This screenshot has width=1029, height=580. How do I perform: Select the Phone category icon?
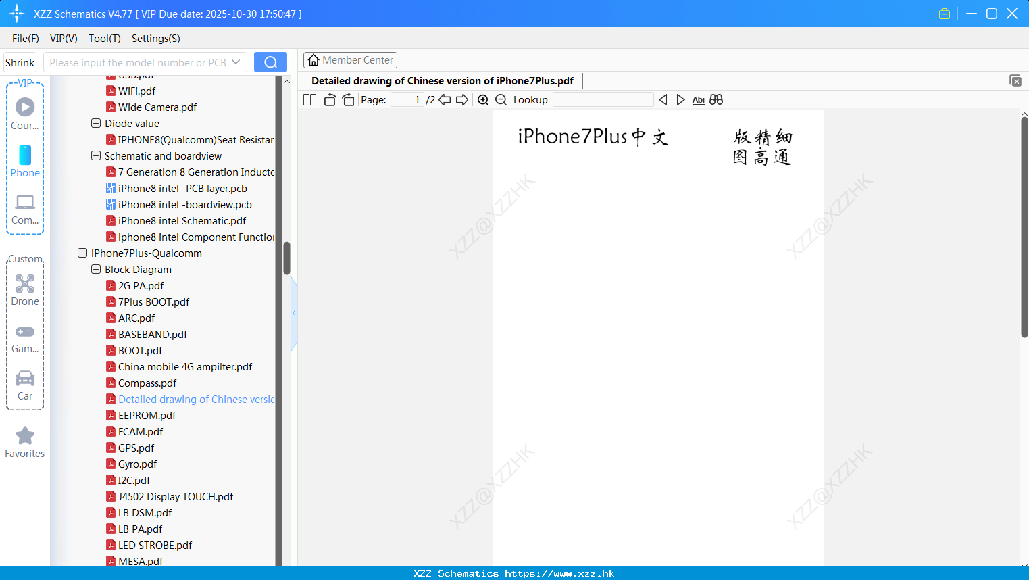(25, 161)
